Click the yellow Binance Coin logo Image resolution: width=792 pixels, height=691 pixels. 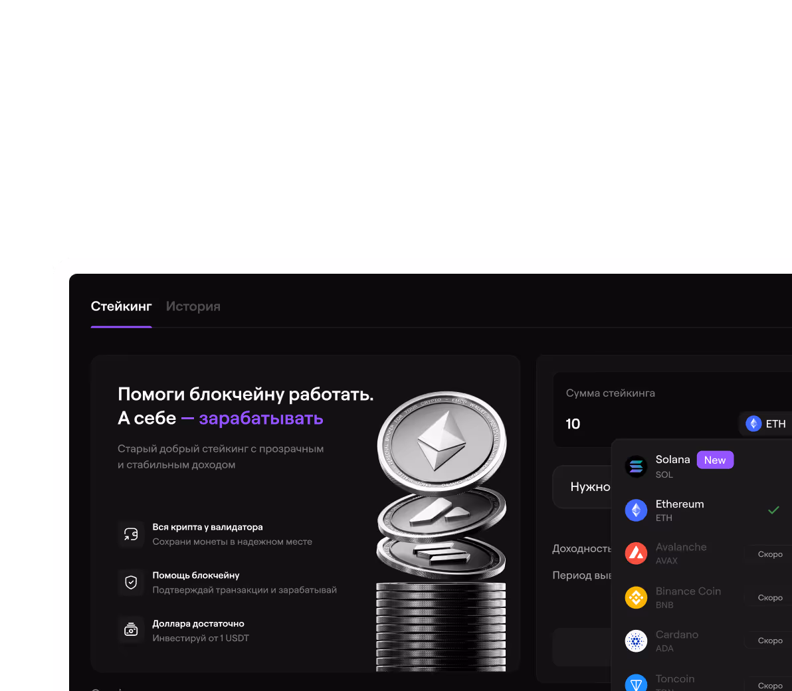(x=636, y=597)
